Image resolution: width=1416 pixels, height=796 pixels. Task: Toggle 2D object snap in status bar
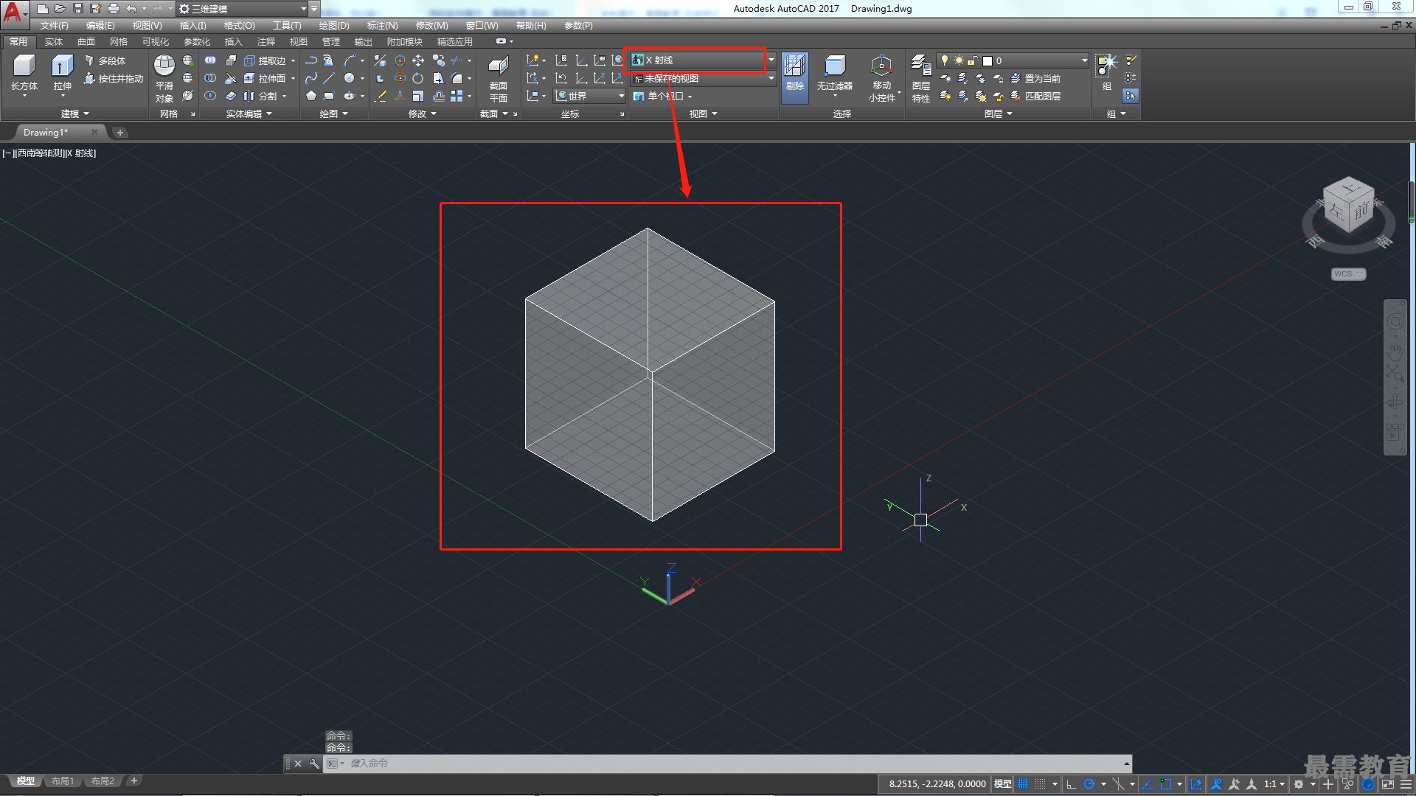[1165, 784]
